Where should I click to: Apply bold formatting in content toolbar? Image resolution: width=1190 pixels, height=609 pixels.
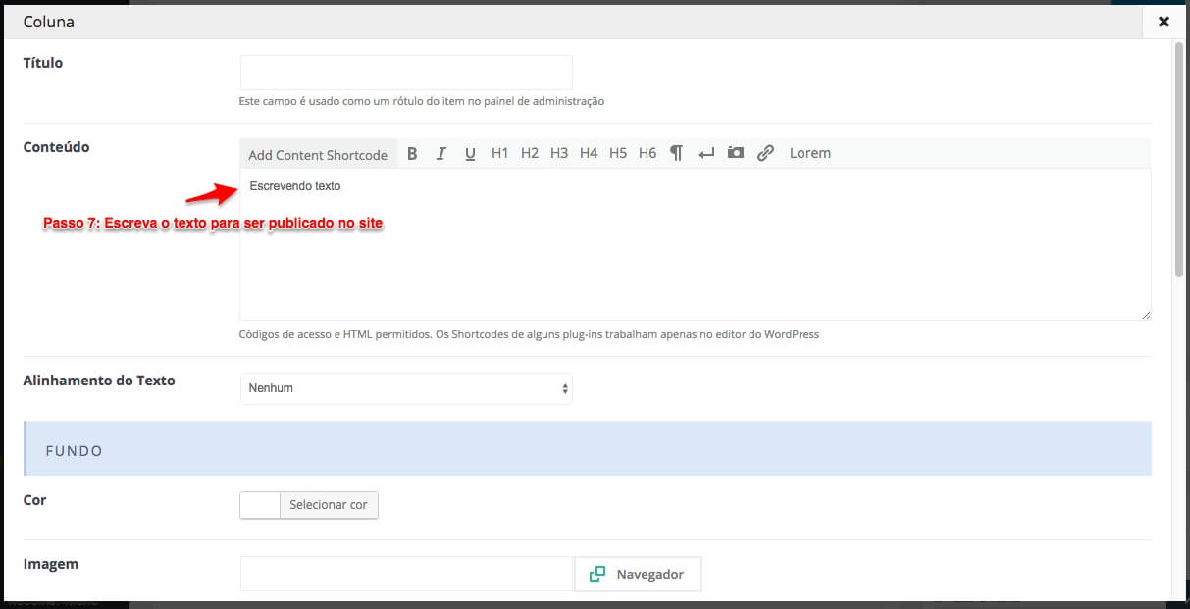pos(412,153)
